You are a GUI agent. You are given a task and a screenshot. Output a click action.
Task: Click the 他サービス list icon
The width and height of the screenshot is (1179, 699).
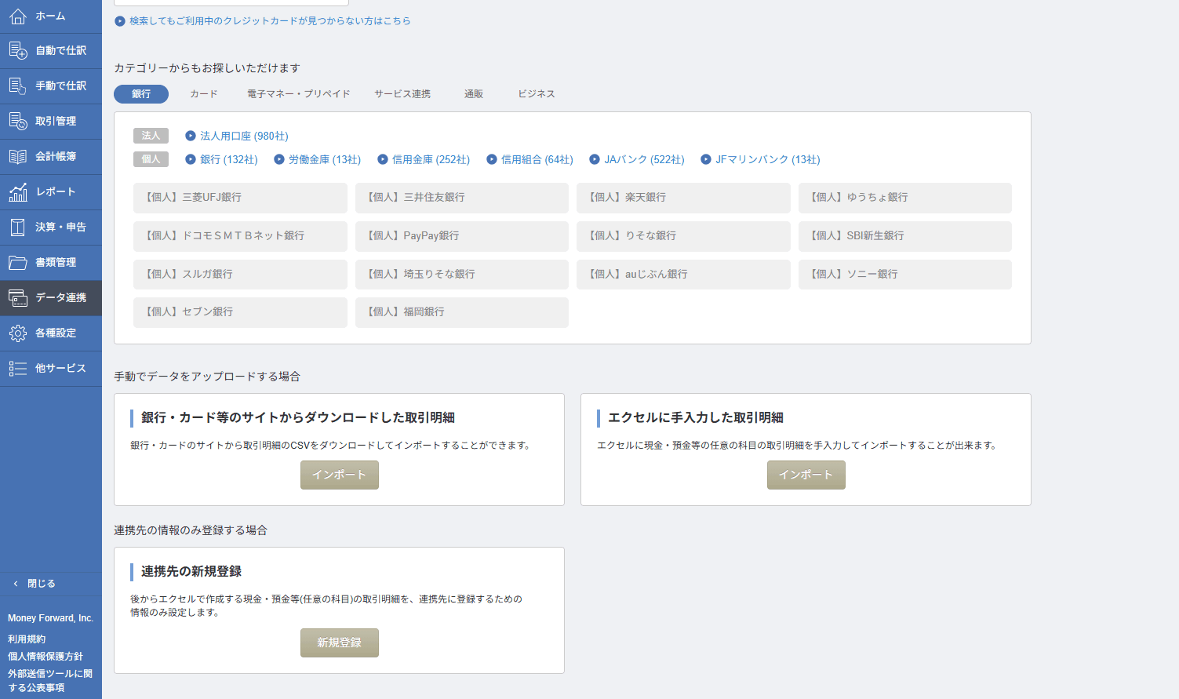click(x=18, y=368)
